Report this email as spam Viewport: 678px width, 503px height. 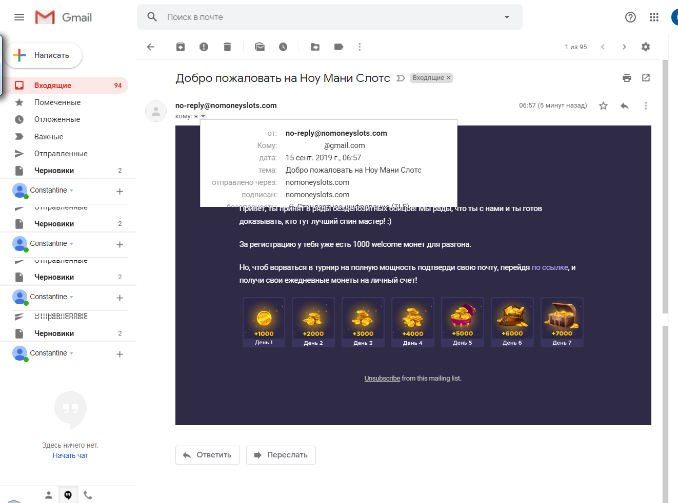click(204, 47)
